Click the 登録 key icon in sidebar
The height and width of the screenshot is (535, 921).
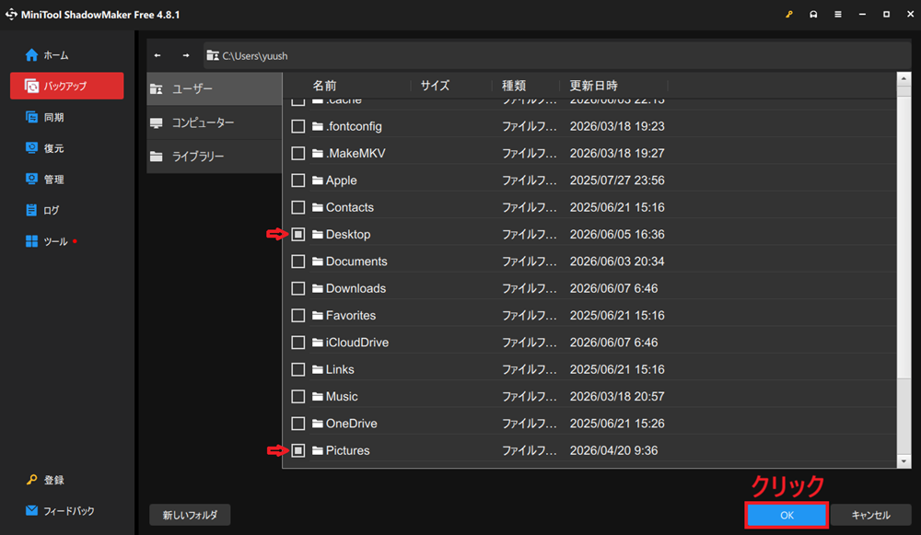click(x=31, y=480)
